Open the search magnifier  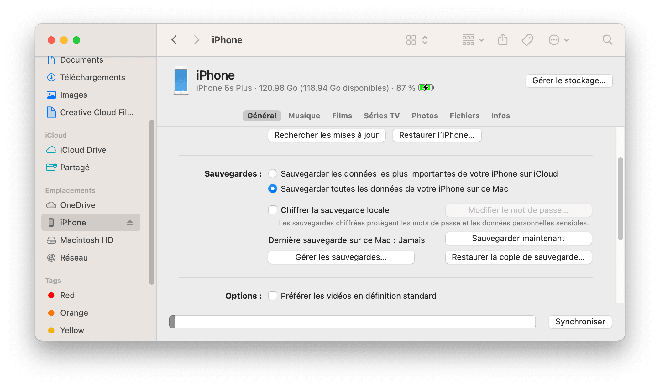click(607, 40)
